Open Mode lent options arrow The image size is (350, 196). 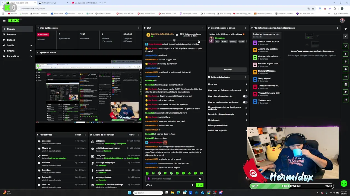point(246,84)
